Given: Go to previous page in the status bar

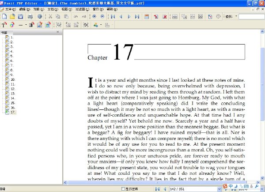Looking at the screenshot, I should coord(165,189).
